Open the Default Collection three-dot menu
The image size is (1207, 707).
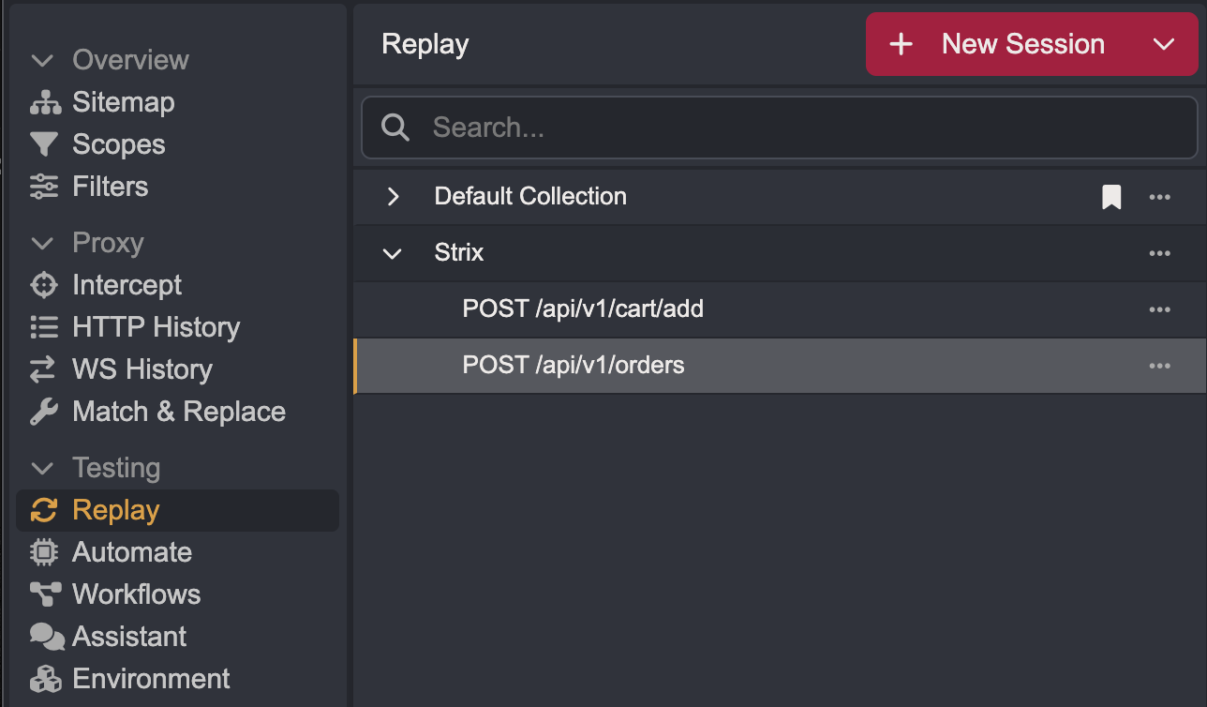1160,197
